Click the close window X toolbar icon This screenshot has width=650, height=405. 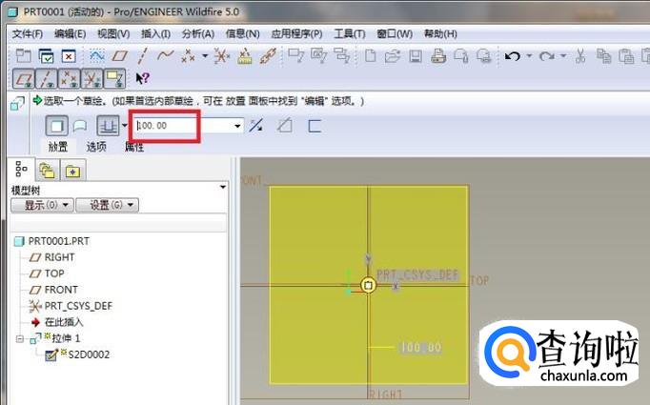(69, 56)
